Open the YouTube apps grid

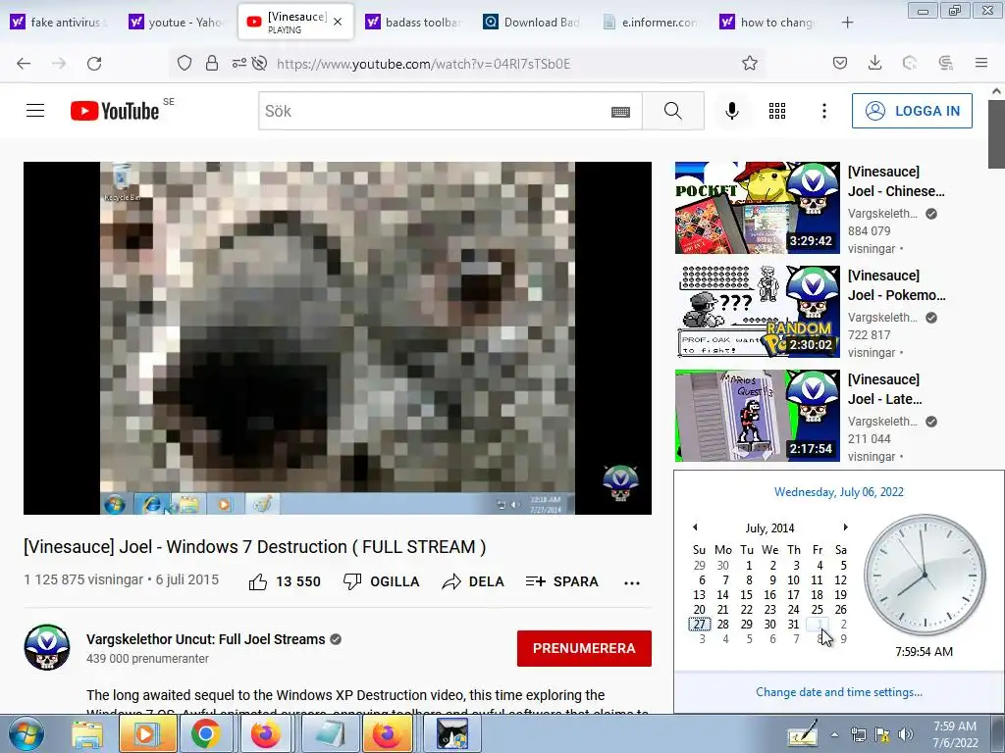point(777,111)
